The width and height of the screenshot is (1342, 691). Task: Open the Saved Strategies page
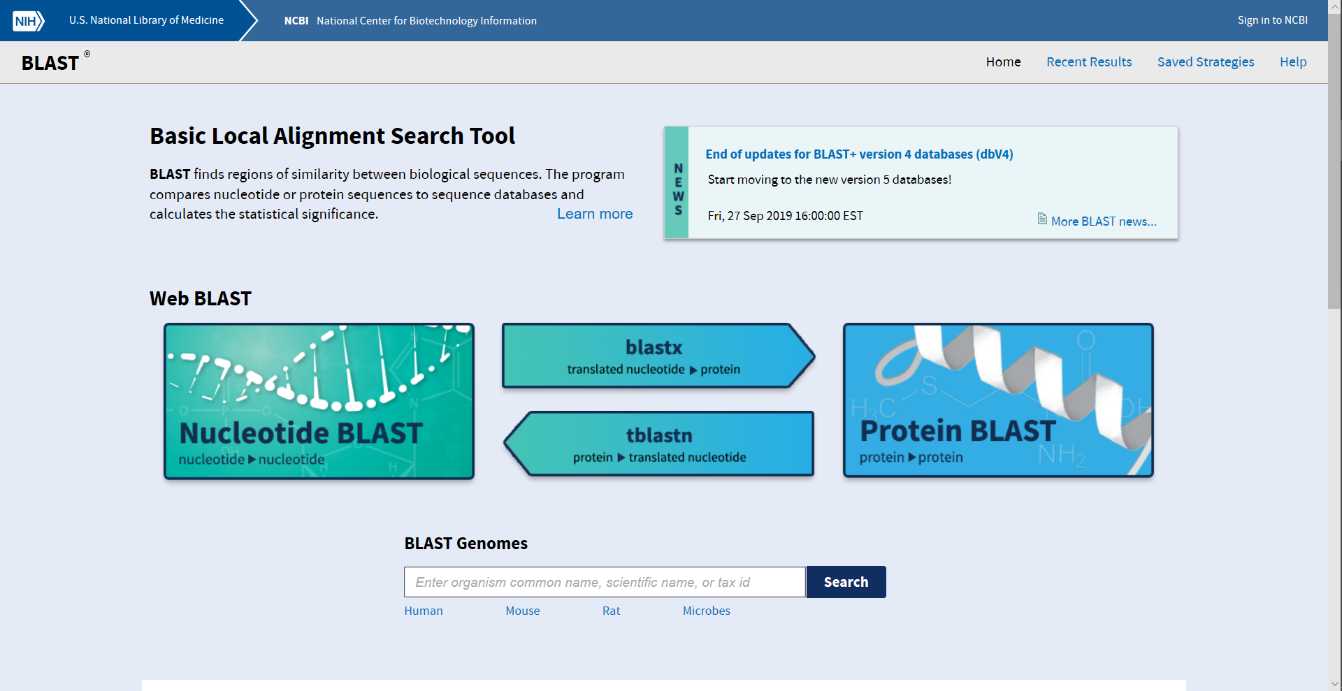point(1206,62)
